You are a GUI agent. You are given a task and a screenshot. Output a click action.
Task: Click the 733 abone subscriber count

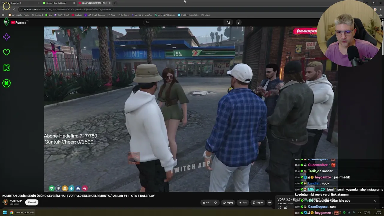(x=14, y=204)
